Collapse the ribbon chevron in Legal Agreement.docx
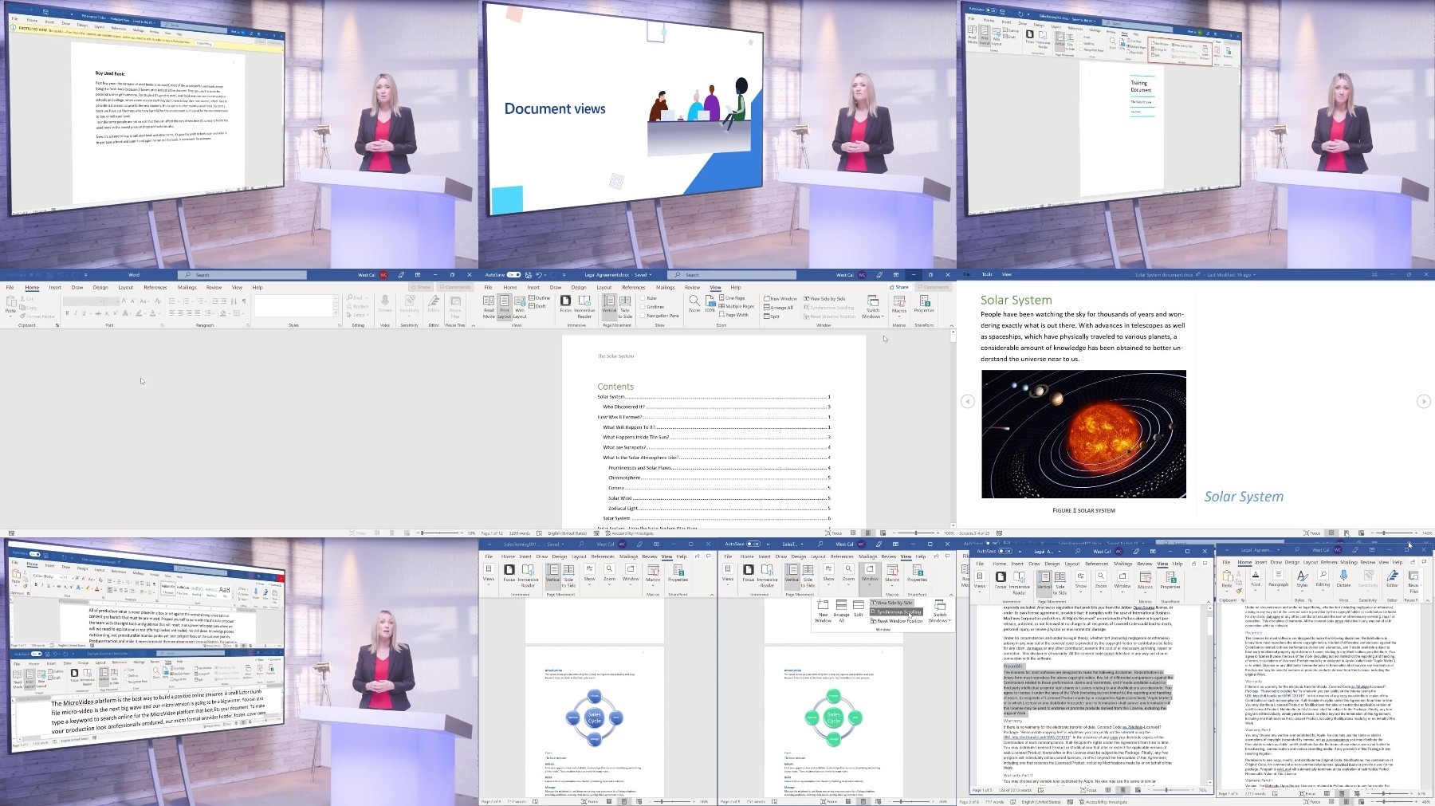 point(950,326)
